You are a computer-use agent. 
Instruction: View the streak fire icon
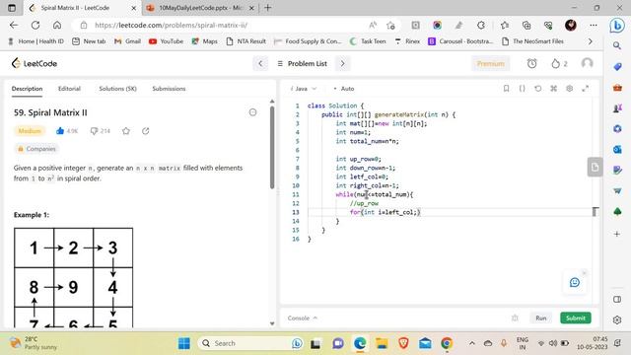[x=556, y=63]
